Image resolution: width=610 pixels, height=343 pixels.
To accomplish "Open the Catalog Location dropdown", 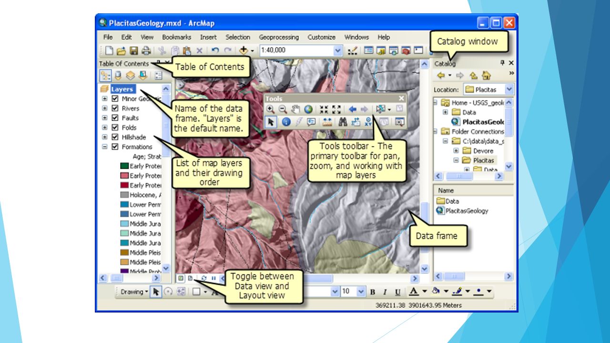I will pyautogui.click(x=509, y=90).
